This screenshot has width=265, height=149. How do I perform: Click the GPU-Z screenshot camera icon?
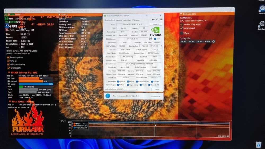coord(153,20)
